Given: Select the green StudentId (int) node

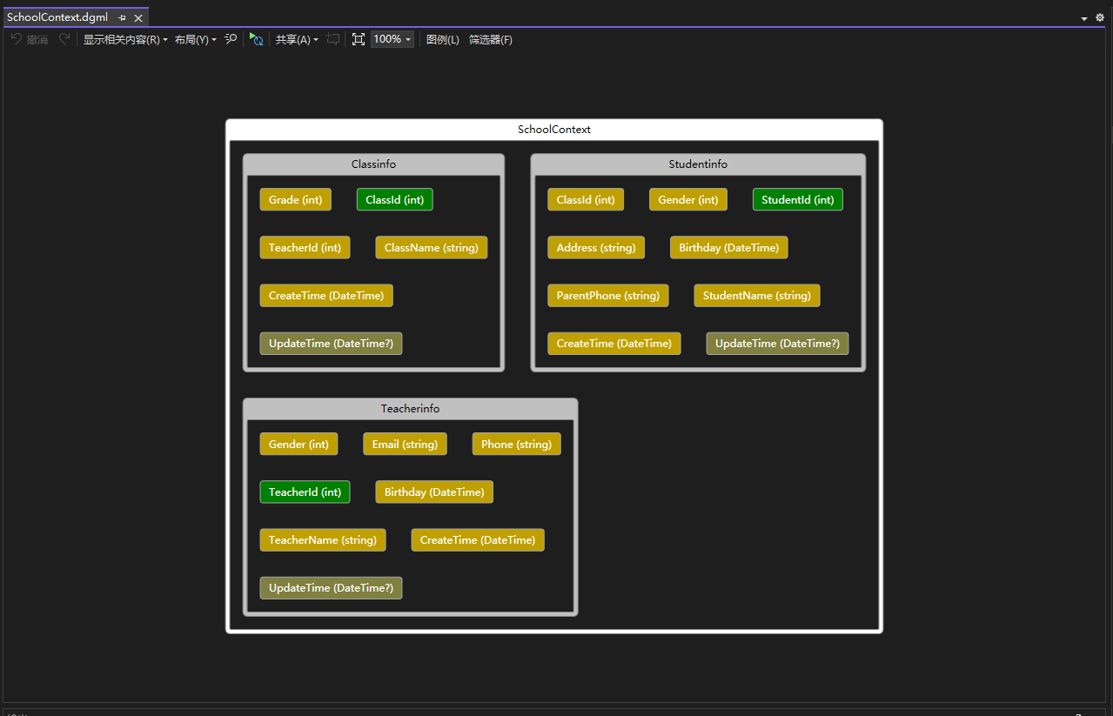Looking at the screenshot, I should click(x=797, y=200).
